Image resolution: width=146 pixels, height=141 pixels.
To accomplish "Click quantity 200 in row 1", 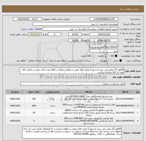I will (34, 99).
